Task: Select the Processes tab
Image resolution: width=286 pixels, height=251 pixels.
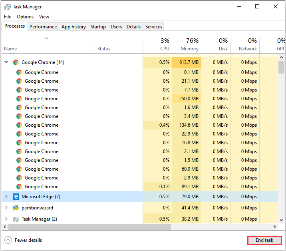Action: (x=15, y=26)
